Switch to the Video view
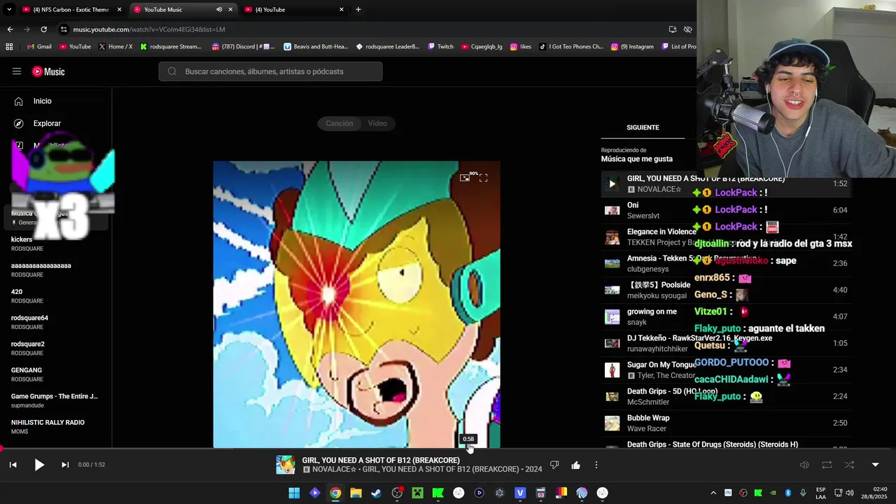 click(x=377, y=123)
